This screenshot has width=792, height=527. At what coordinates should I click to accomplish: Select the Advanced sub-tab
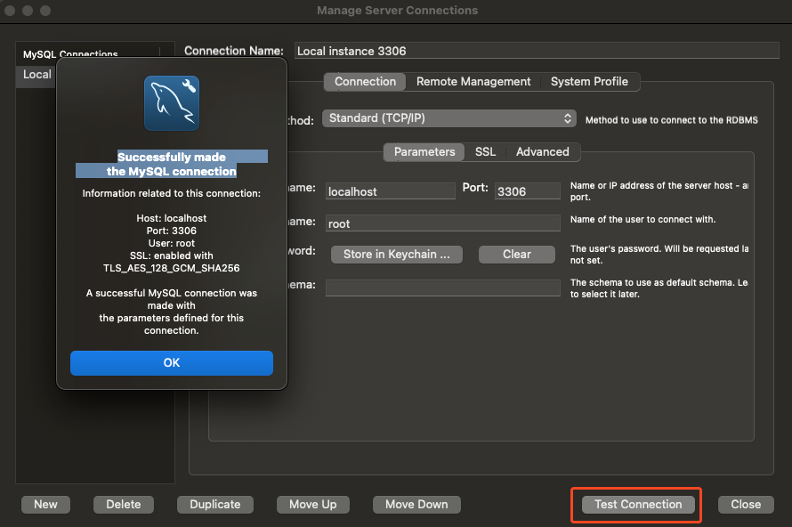[543, 152]
